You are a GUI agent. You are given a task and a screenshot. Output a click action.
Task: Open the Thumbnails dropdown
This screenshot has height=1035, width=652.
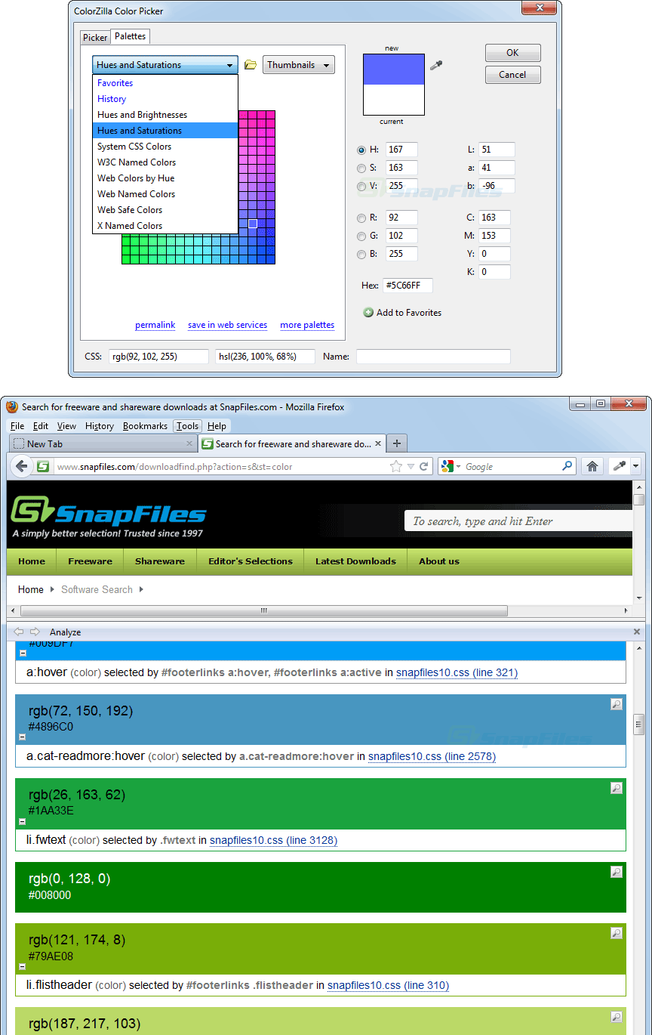299,64
